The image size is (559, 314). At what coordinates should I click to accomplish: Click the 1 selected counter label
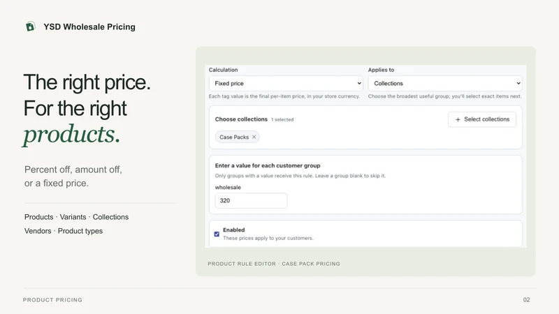[282, 119]
